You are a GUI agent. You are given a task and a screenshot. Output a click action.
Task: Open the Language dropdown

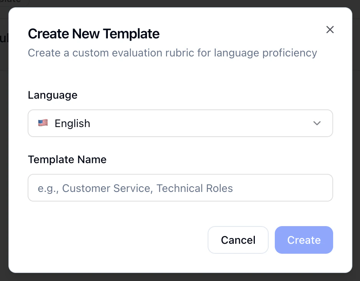180,123
